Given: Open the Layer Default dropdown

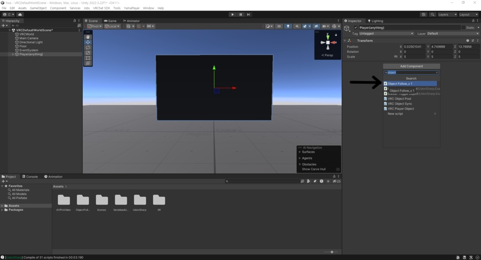Looking at the screenshot, I should coord(453,34).
